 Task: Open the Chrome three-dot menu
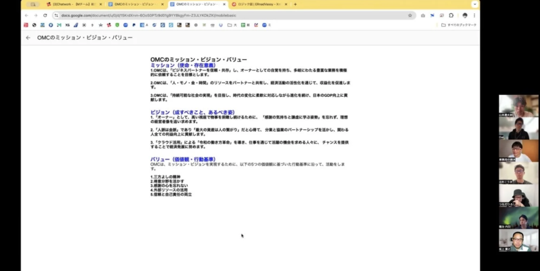point(474,15)
